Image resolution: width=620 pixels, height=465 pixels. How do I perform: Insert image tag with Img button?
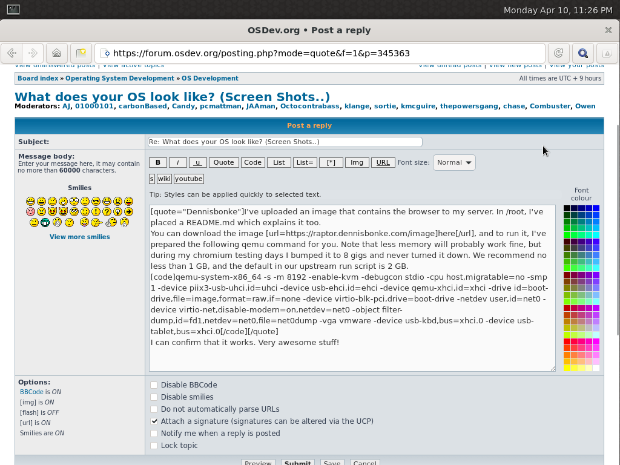[x=357, y=162]
